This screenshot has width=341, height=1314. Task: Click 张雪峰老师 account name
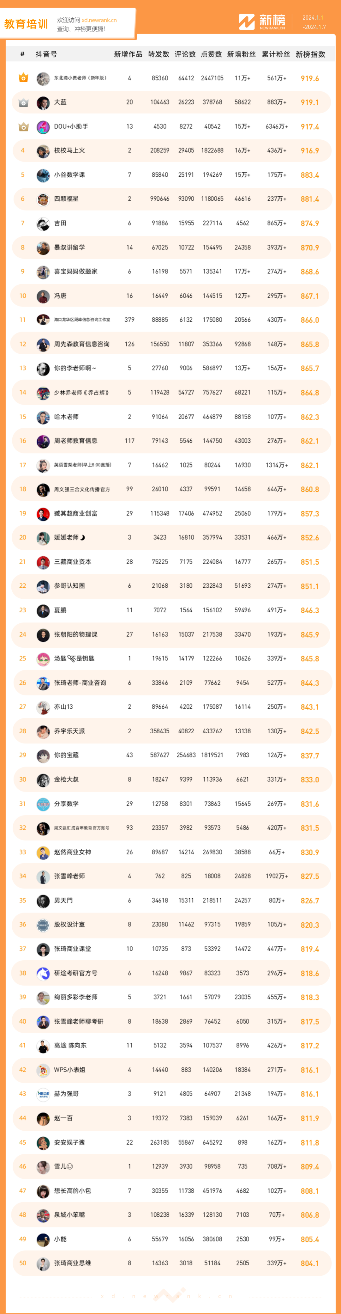click(69, 876)
